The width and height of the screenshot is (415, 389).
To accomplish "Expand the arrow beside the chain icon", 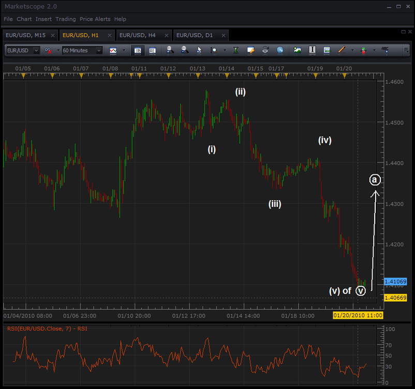I will (58, 50).
